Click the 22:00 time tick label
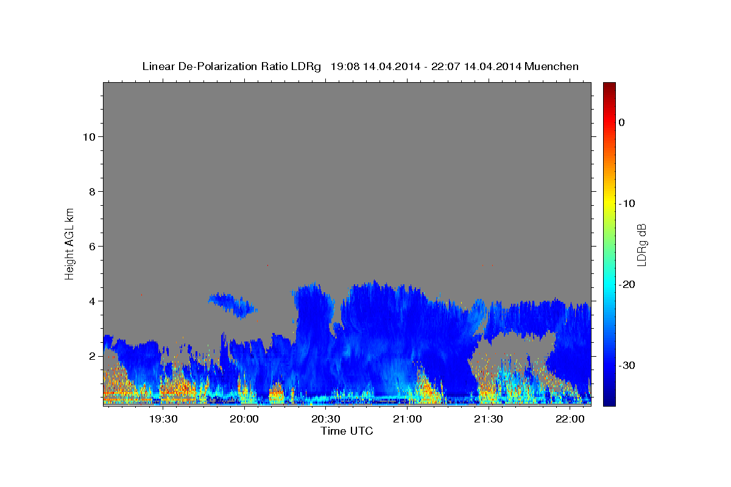This screenshot has width=731, height=487. pos(570,419)
